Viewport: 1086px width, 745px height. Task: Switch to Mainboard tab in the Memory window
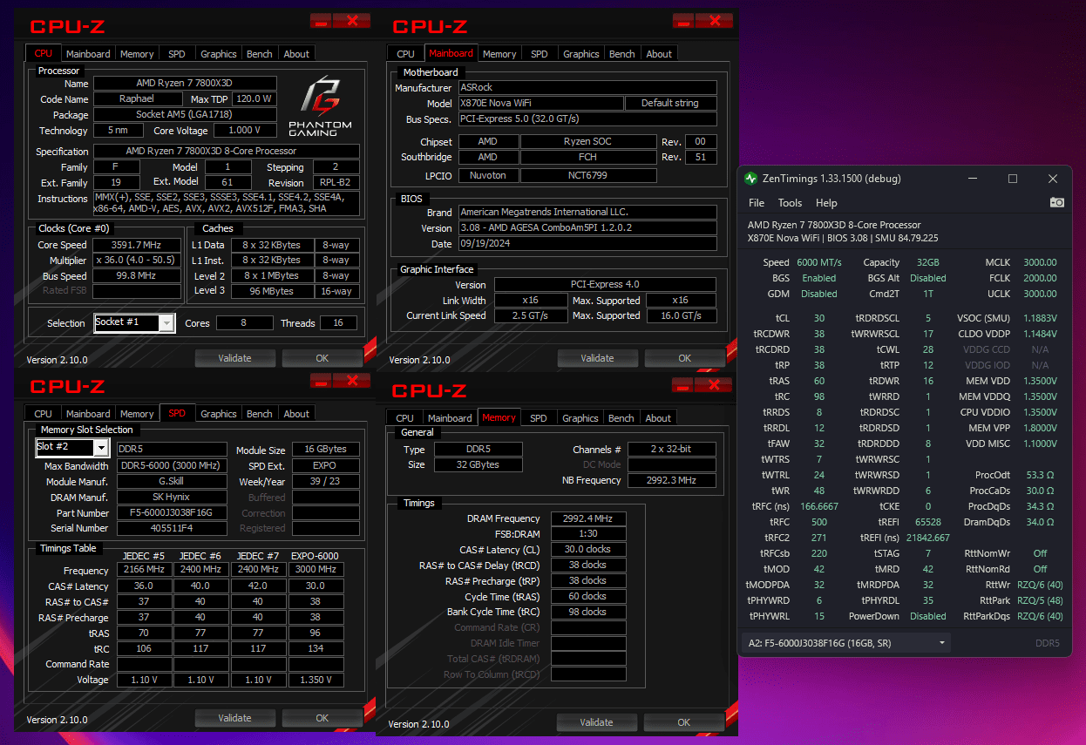(x=450, y=418)
